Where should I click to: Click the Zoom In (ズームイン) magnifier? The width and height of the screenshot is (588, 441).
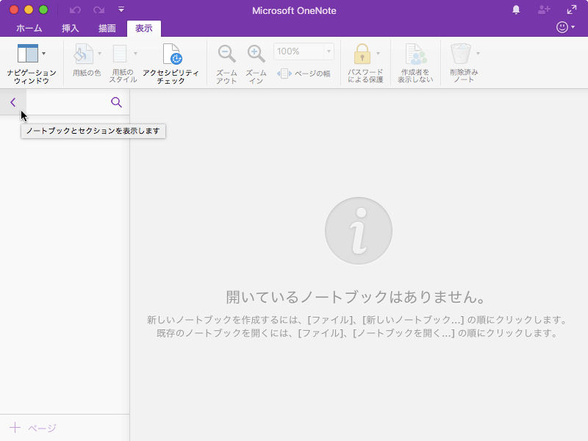pos(256,54)
